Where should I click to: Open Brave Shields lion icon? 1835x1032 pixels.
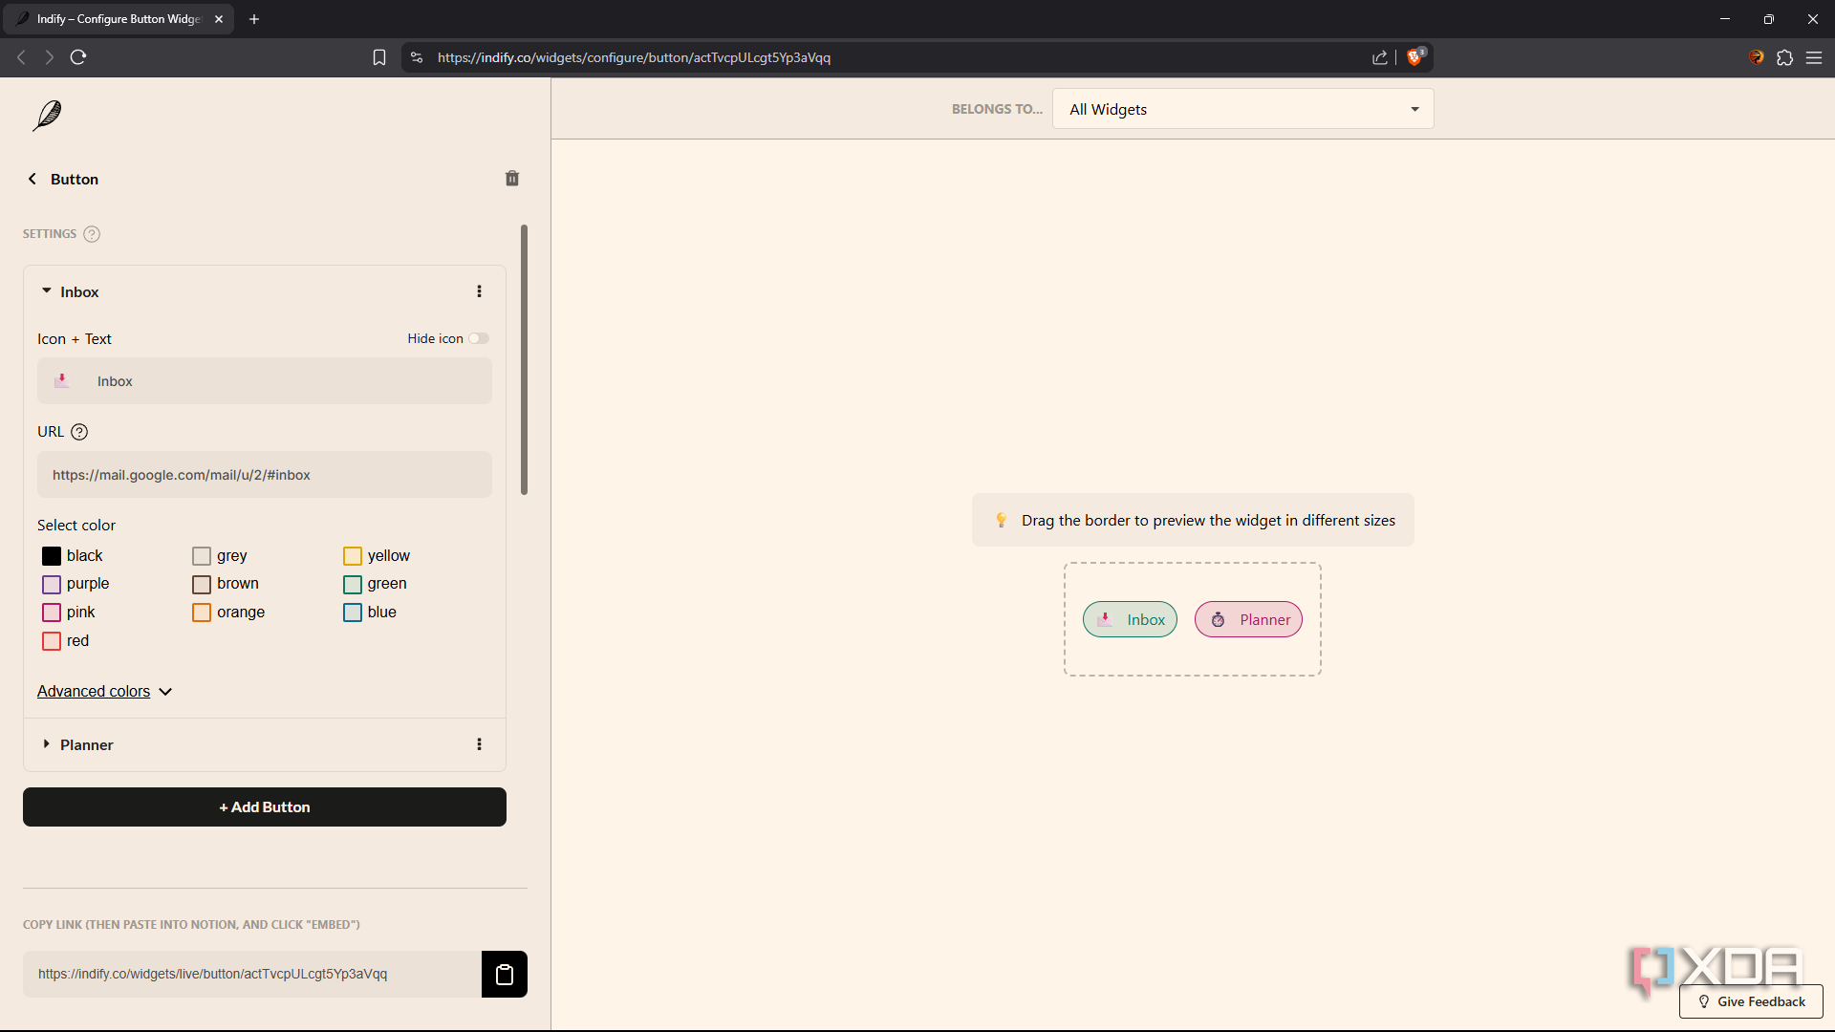(x=1415, y=57)
